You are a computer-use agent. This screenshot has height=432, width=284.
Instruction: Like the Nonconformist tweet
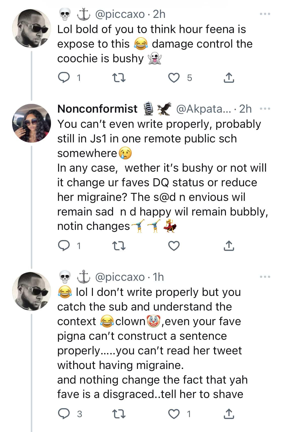[x=174, y=246]
